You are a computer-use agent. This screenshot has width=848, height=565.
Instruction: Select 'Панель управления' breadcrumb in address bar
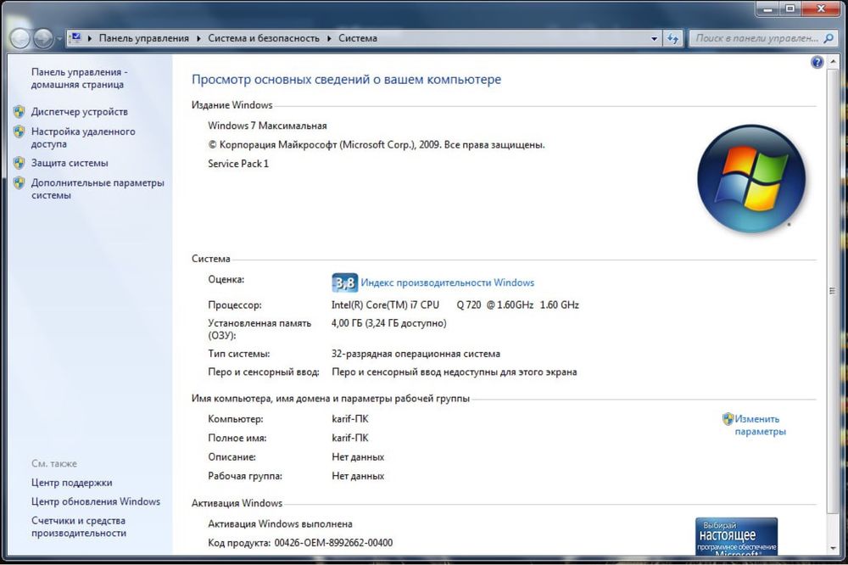(x=144, y=38)
